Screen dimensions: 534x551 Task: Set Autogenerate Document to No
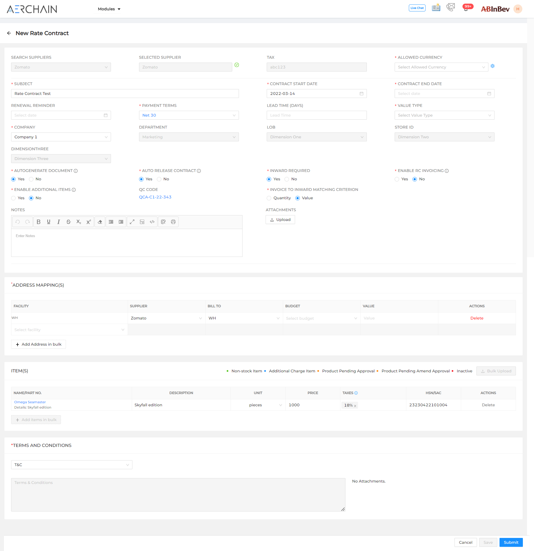tap(31, 179)
